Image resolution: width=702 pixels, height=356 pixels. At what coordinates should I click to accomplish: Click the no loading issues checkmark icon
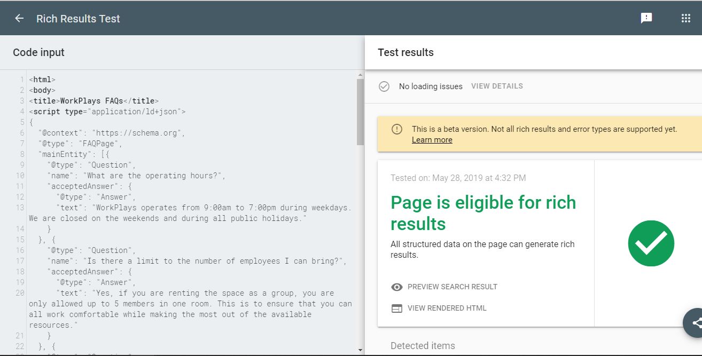[384, 86]
